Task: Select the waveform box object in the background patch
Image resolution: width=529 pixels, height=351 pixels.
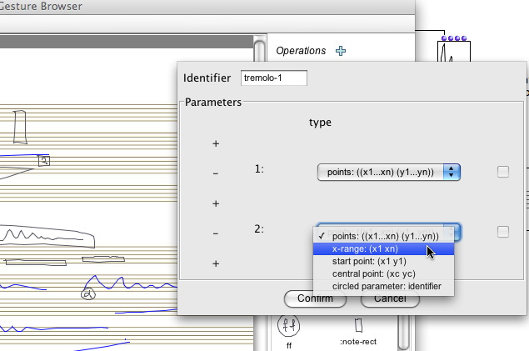Action: click(454, 52)
